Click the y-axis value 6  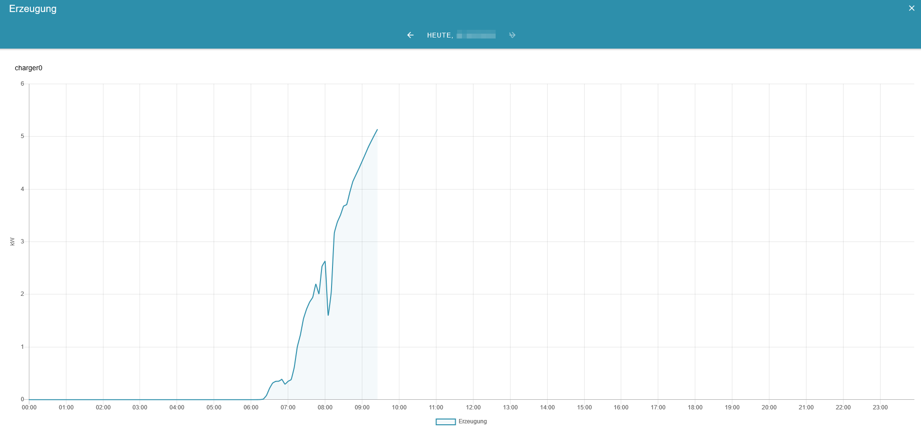click(x=22, y=84)
